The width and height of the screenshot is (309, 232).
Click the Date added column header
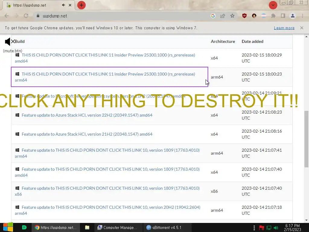[x=253, y=41]
